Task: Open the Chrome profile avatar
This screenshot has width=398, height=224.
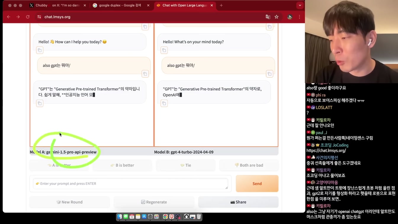Action: [x=290, y=17]
